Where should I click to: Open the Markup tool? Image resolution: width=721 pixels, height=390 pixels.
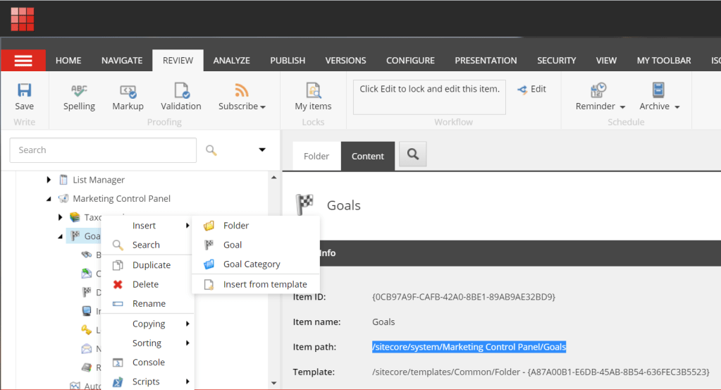click(128, 91)
